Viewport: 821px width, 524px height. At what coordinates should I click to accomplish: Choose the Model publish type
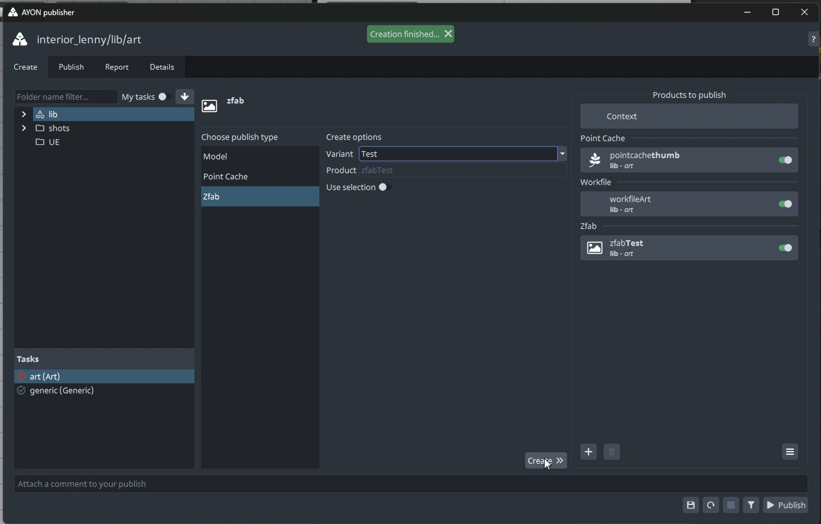point(260,156)
